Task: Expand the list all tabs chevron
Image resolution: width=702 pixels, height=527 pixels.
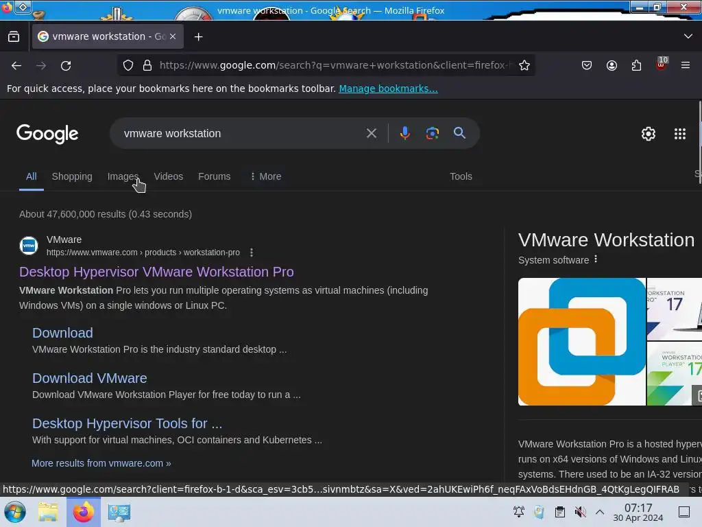Action: 688,36
